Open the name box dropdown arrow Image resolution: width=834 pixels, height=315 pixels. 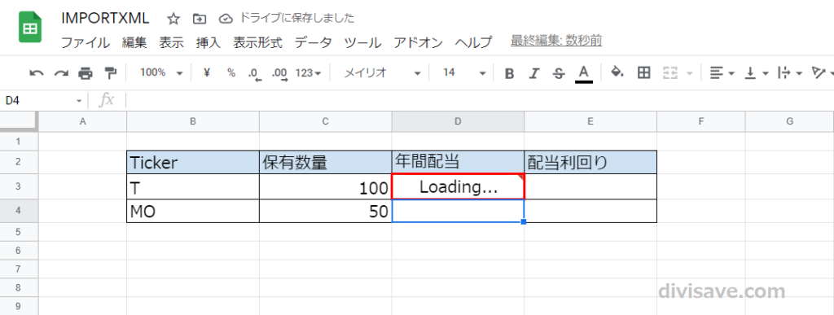[79, 100]
